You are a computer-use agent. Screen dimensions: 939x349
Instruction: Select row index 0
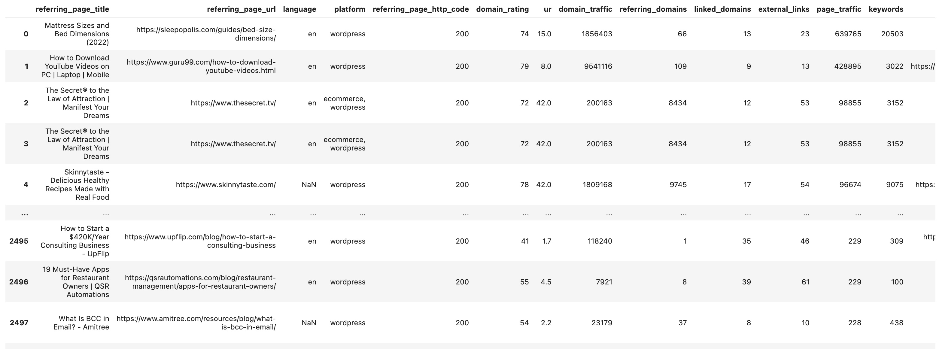(26, 34)
